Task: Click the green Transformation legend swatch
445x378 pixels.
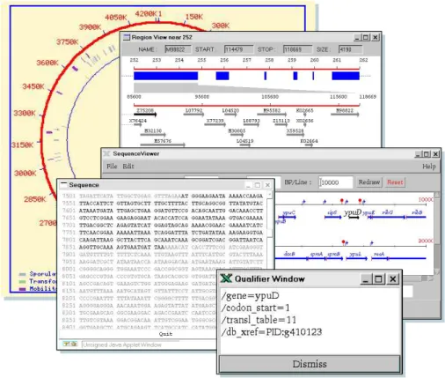Action: click(22, 282)
